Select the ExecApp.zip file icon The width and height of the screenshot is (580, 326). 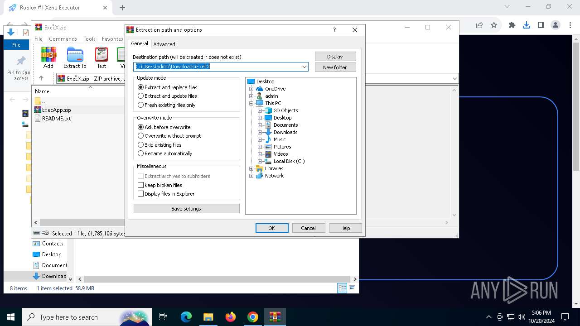coord(38,110)
